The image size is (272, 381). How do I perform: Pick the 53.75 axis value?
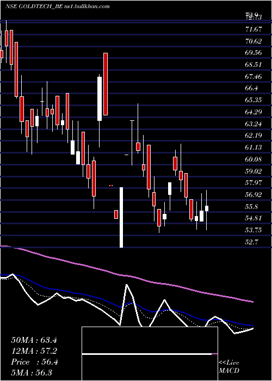click(254, 230)
